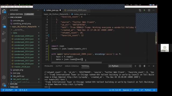The height and width of the screenshot is (96, 172).
Task: Open condensed_2014.json file
Action: pos(24,51)
